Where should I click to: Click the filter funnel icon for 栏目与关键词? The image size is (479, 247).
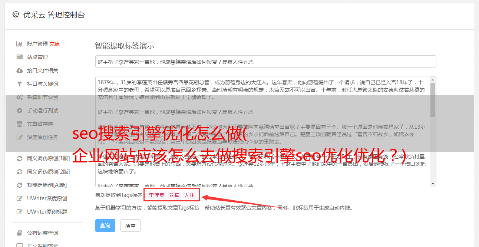(x=20, y=84)
